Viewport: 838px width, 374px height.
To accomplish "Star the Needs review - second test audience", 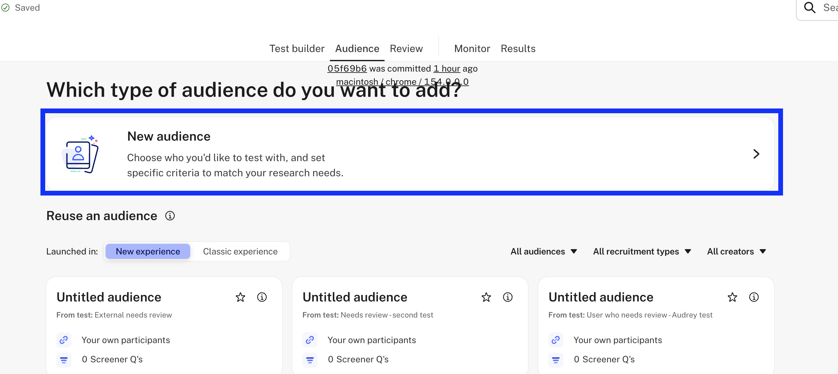I will pos(486,297).
